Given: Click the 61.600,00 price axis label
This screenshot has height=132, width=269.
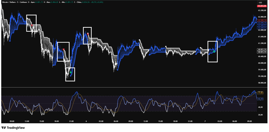Looking at the screenshot, I should [262, 36].
